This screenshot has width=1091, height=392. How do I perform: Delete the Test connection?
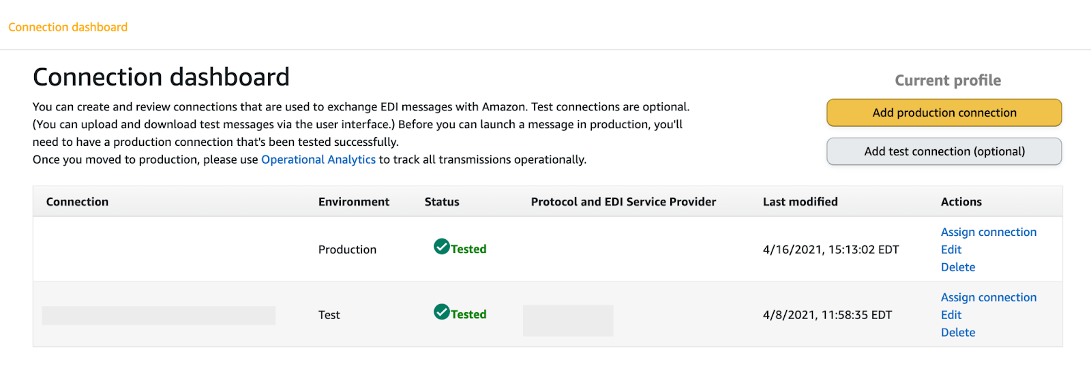pos(957,333)
